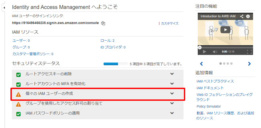The width and height of the screenshot is (261, 128).
Task: Open グループ: 0 resource link
Action: (21, 47)
